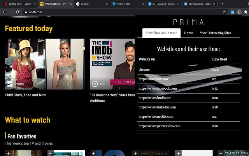Close the Netflix India tab

click(35, 4)
